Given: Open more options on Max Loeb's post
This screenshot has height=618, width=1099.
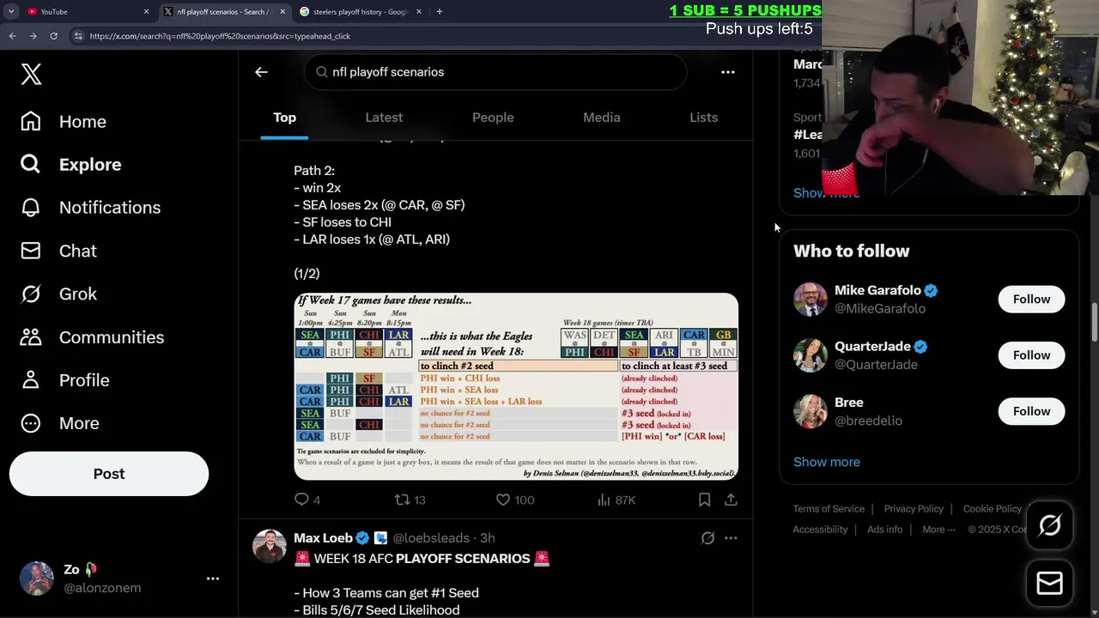Looking at the screenshot, I should point(731,538).
